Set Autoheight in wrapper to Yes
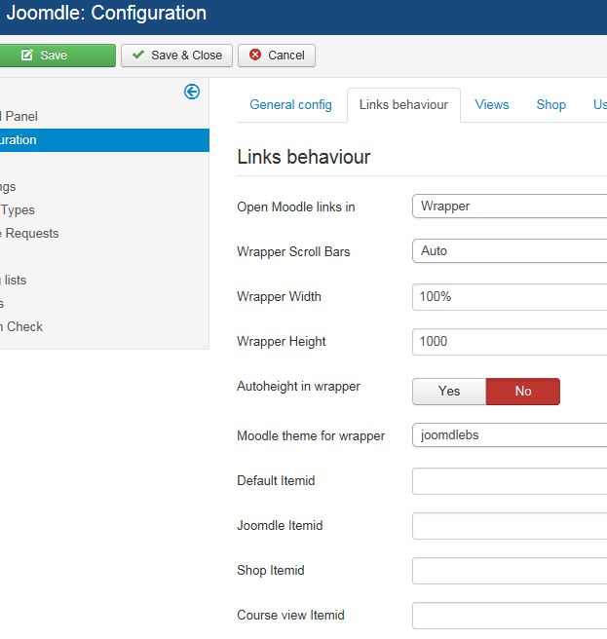This screenshot has width=607, height=639. [x=449, y=392]
